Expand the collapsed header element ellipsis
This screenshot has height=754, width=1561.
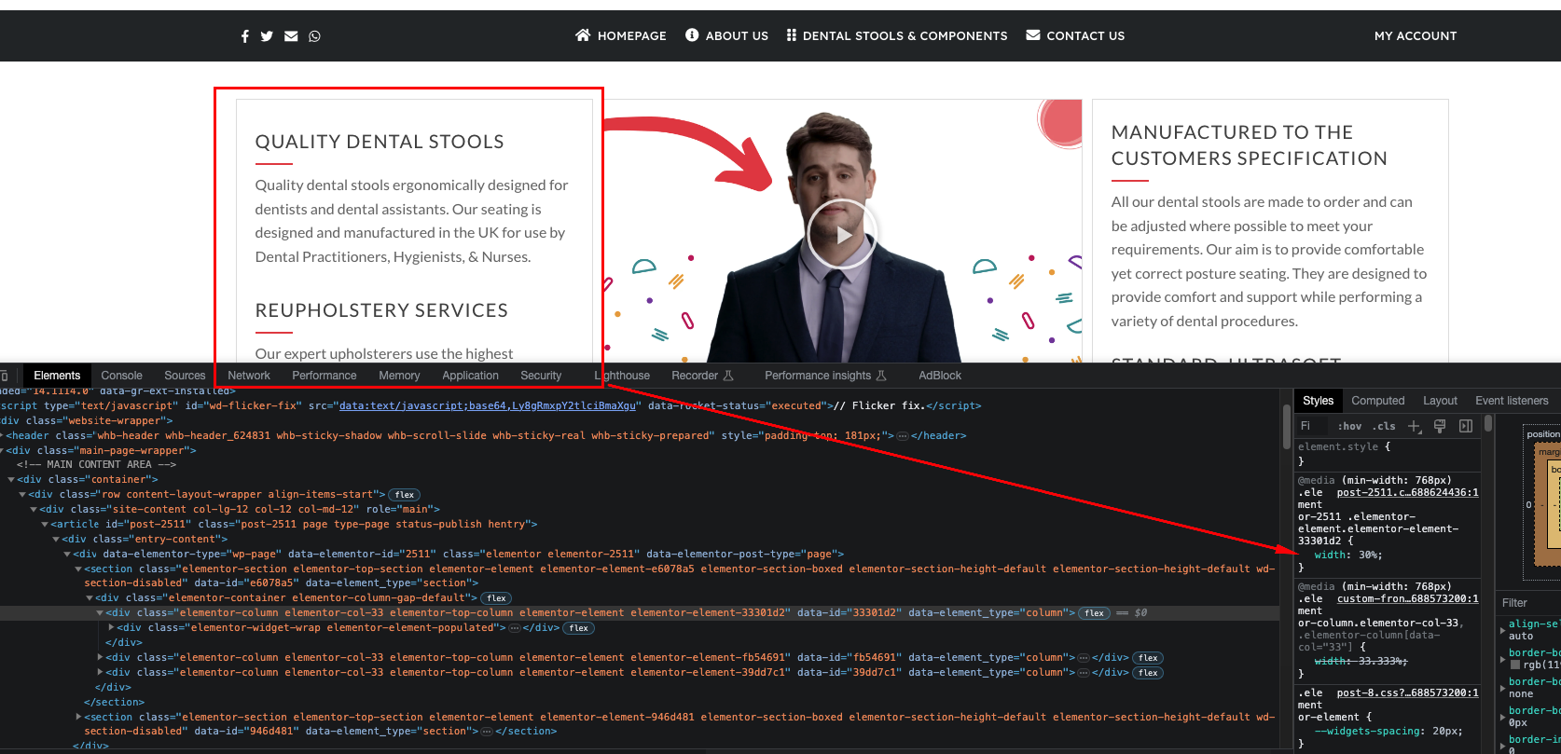click(902, 436)
